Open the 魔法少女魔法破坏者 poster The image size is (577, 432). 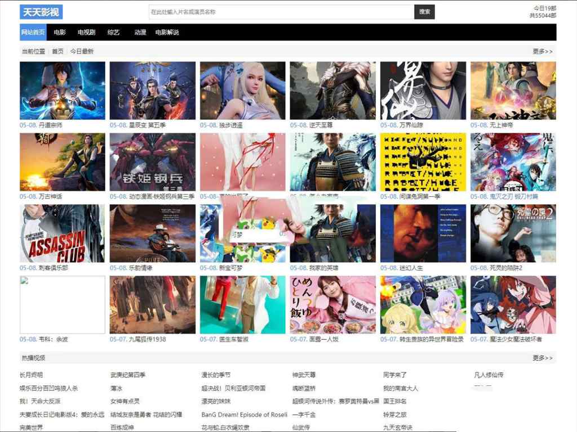(513, 305)
